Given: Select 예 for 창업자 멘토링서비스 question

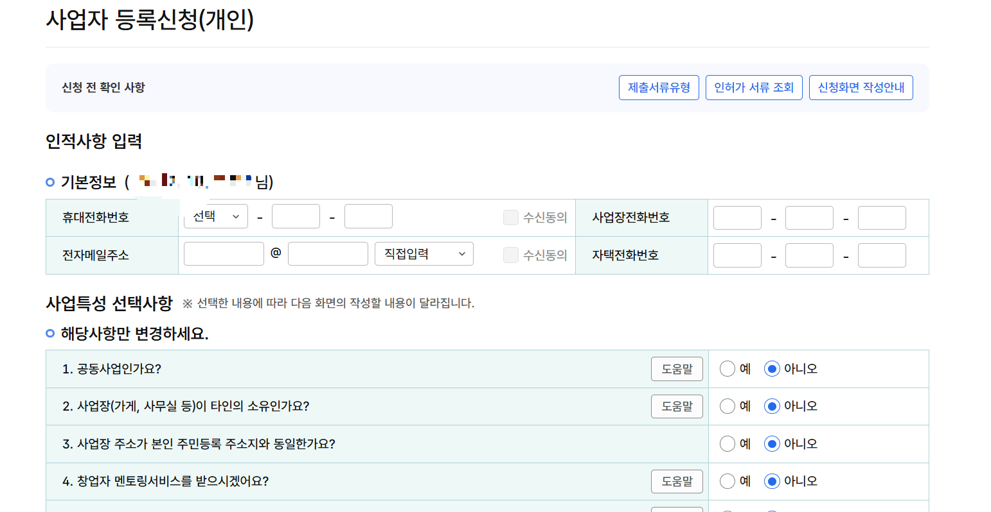Looking at the screenshot, I should (x=728, y=481).
